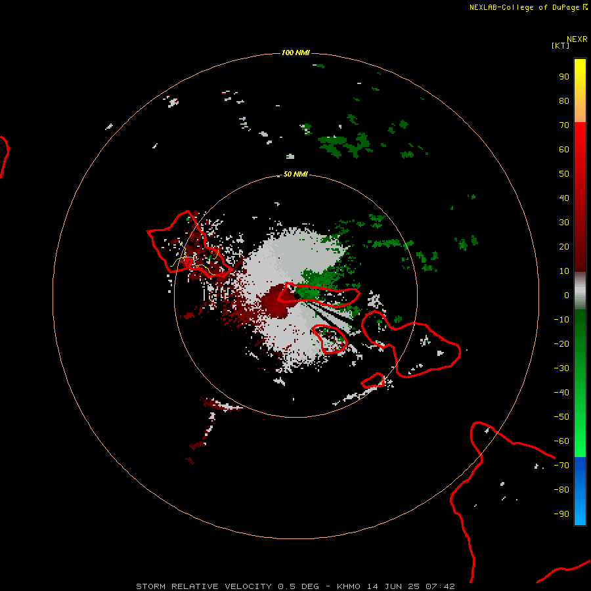Click the -60 value on velocity scale

561,441
